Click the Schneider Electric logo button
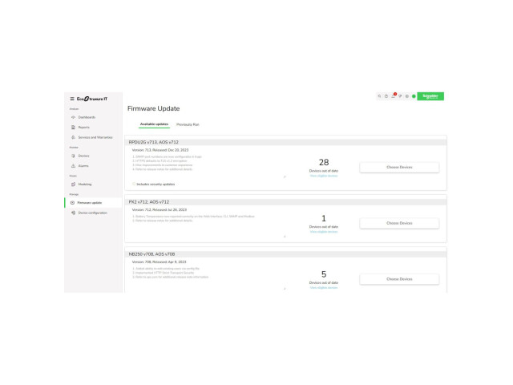The image size is (513, 385). pyautogui.click(x=430, y=96)
